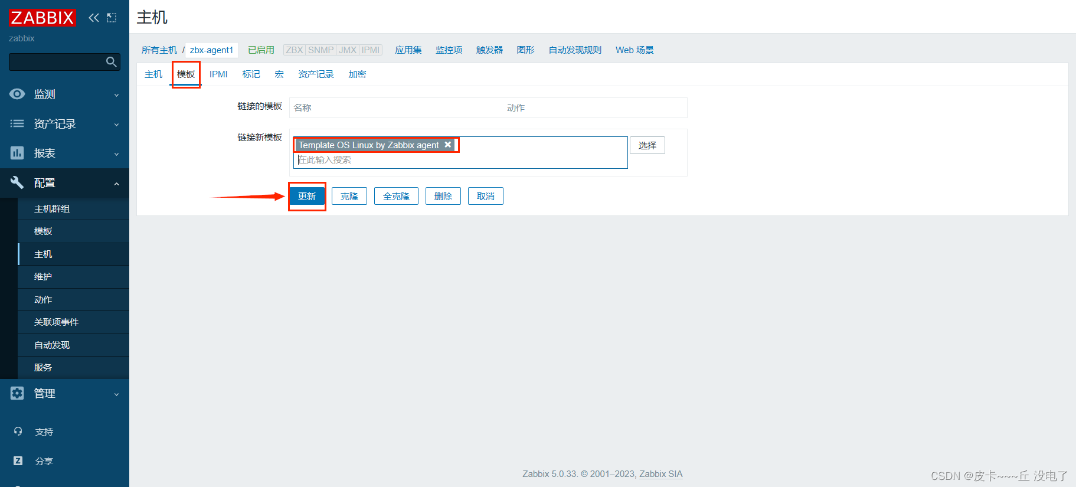Switch to the IPMI tab

pos(218,74)
